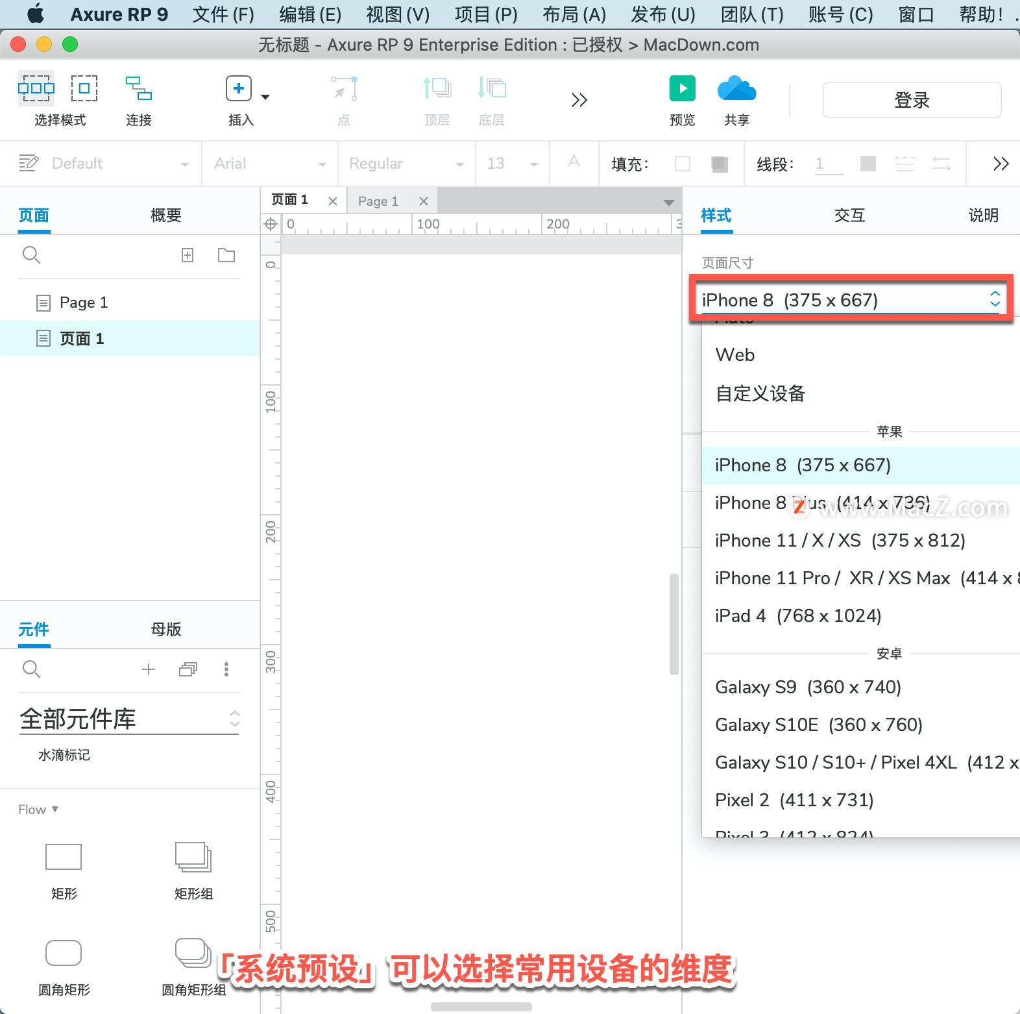Open the 文件 (F) menu

pos(223,14)
